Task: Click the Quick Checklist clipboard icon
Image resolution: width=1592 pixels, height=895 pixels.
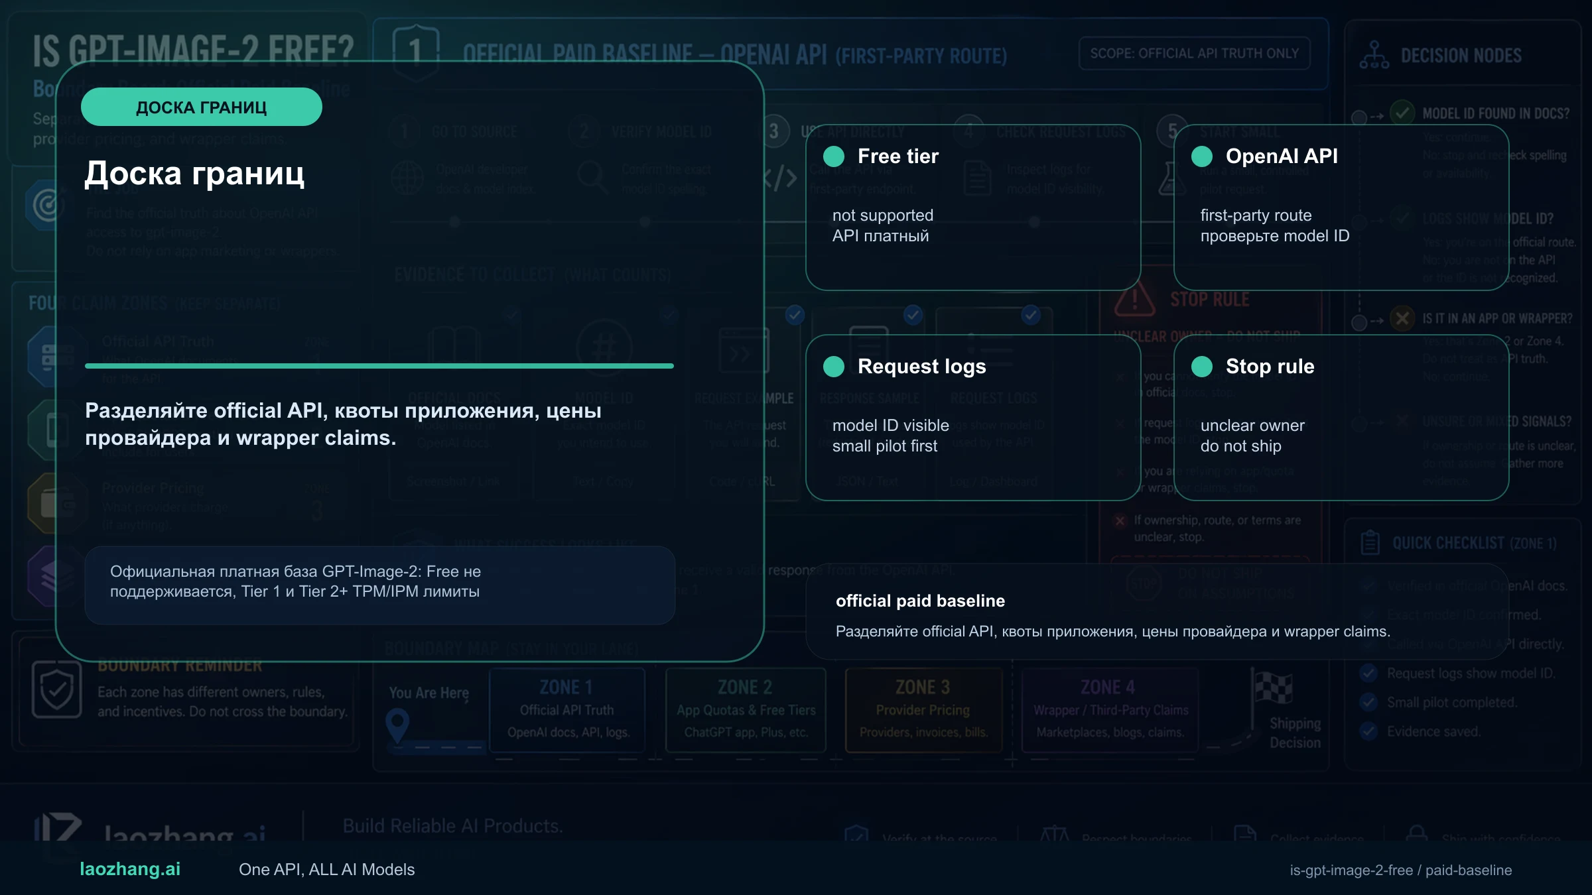Action: 1370,543
